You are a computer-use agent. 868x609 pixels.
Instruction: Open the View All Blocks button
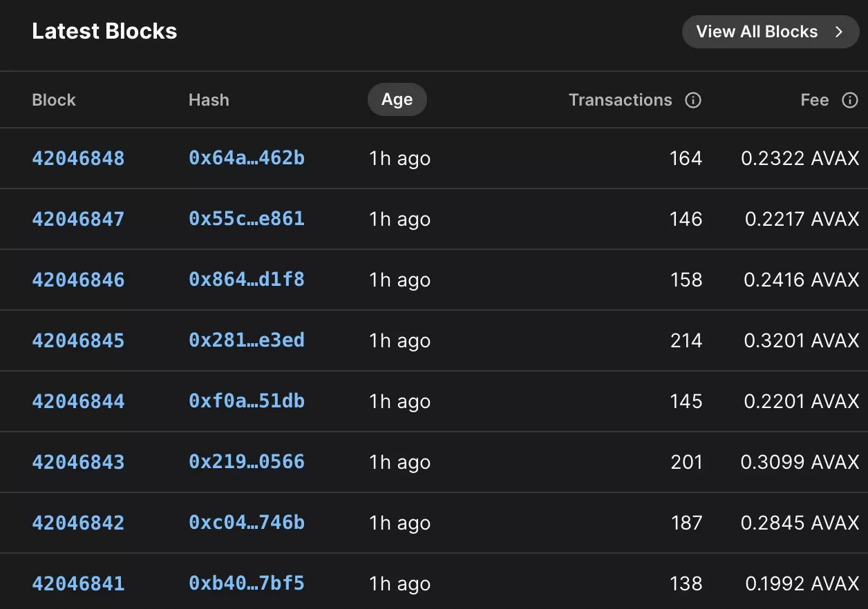point(757,32)
